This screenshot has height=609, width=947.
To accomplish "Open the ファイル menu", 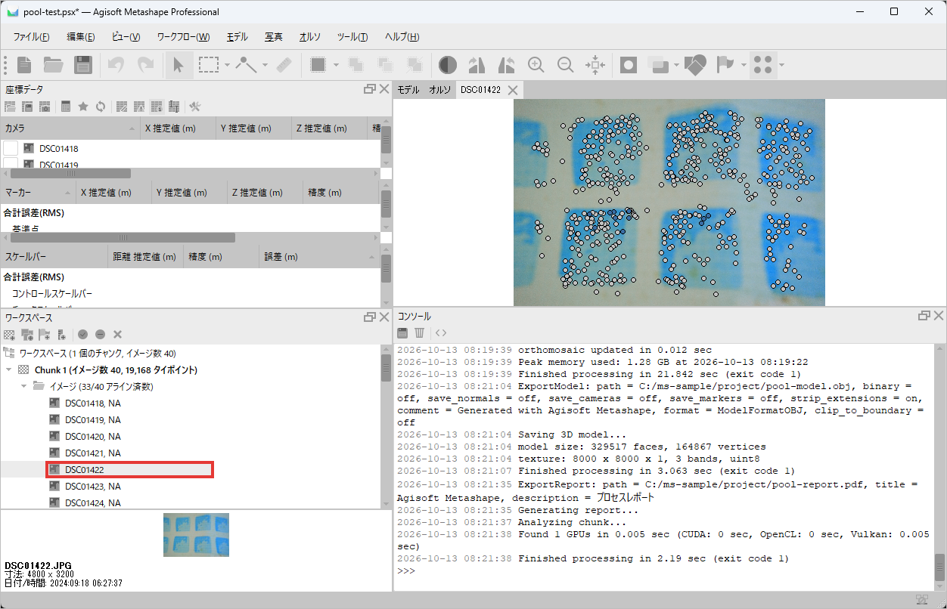I will coord(31,37).
